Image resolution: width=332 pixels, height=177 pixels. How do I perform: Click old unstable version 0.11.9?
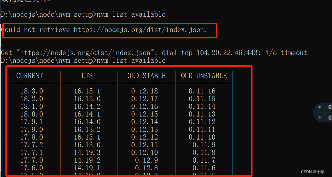(204, 145)
